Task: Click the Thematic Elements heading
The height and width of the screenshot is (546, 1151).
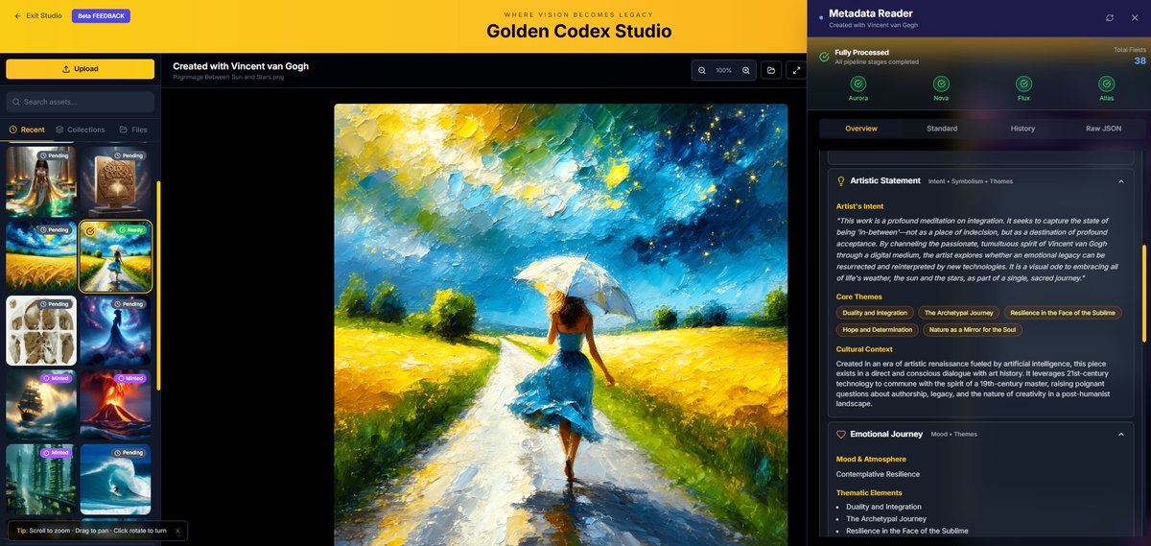Action: point(869,493)
